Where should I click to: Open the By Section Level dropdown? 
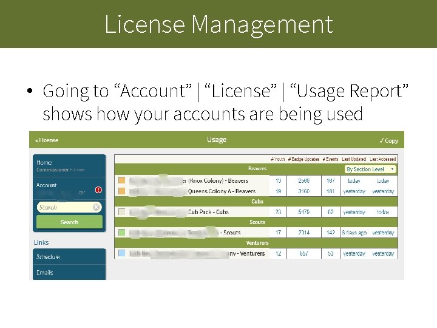click(370, 169)
